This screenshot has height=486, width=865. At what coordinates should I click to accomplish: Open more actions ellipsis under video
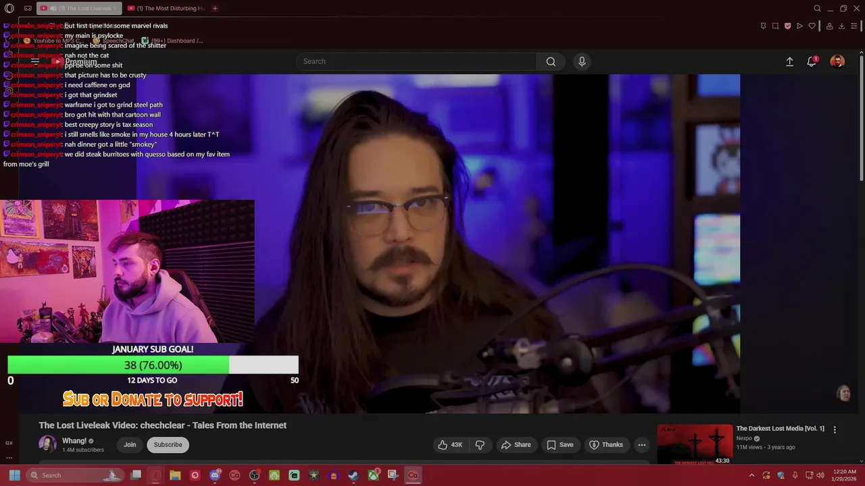pyautogui.click(x=642, y=445)
